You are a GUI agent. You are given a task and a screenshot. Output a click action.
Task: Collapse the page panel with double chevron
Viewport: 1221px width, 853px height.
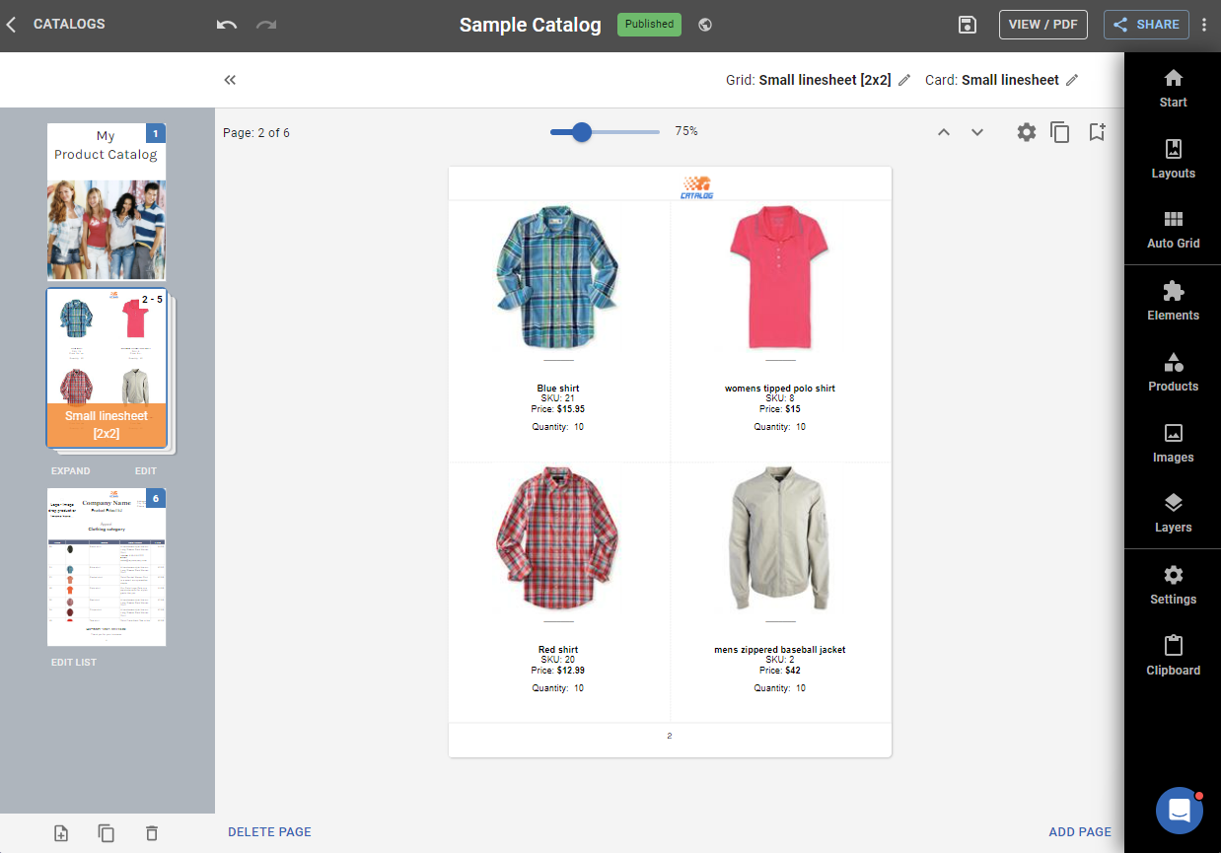(x=230, y=81)
